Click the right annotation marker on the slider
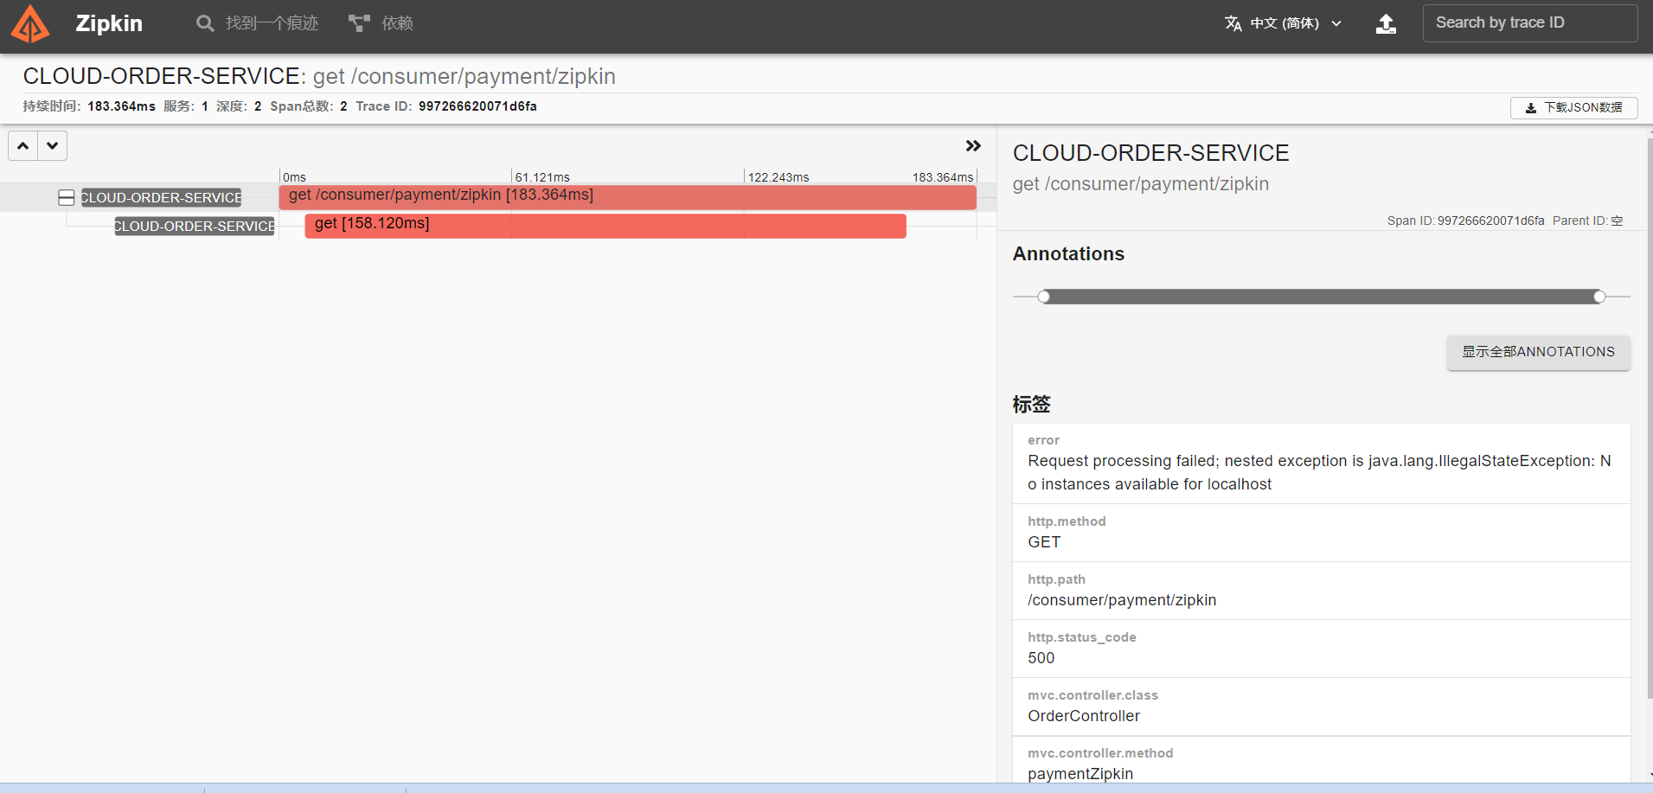 (1599, 297)
